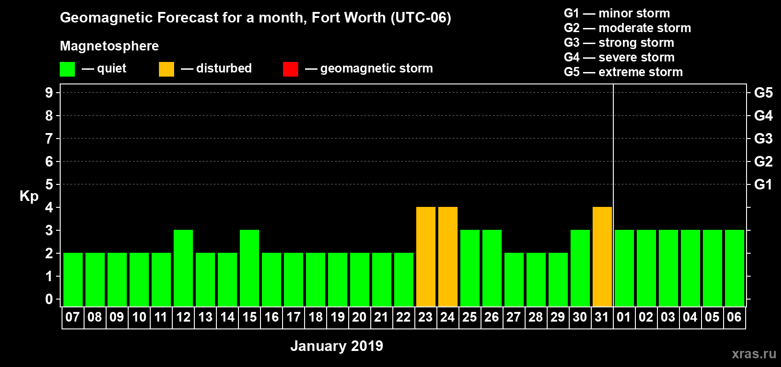781x367 pixels.
Task: Click the G1 label on the right axis
Action: (763, 184)
